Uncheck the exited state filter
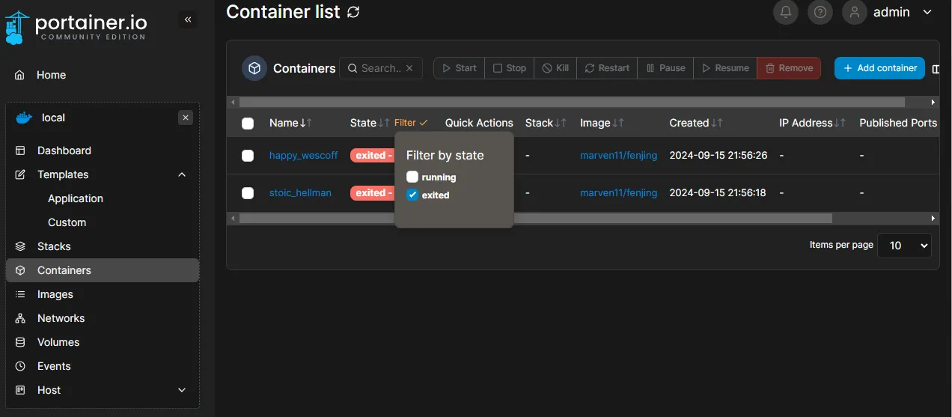This screenshot has width=952, height=417. click(412, 195)
